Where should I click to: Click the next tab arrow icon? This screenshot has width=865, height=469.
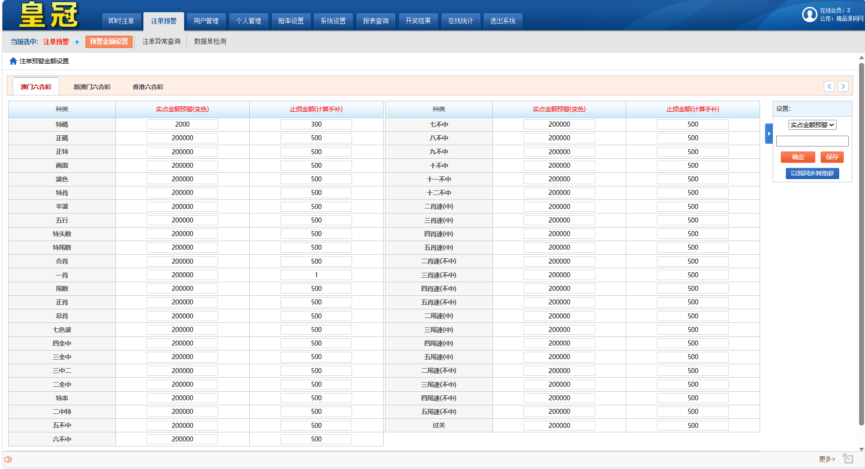[843, 86]
